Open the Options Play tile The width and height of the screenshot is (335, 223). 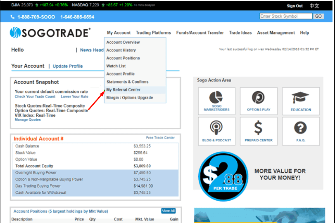tap(259, 101)
